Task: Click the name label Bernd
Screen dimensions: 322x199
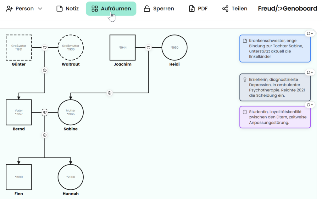Action: (x=19, y=129)
